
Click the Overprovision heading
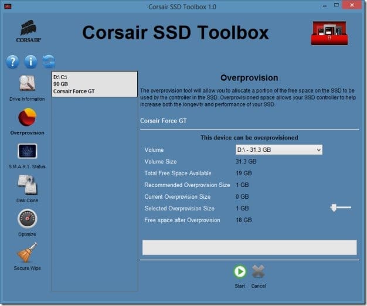tap(249, 77)
